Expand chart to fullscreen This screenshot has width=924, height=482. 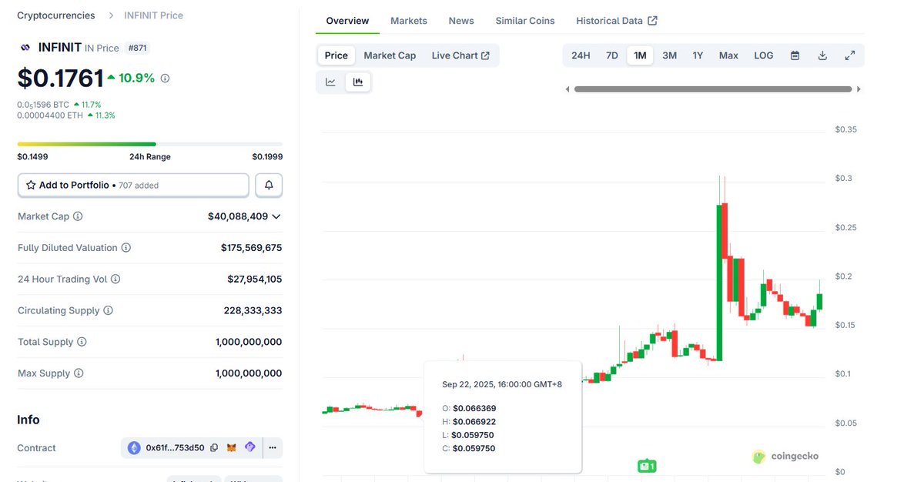(850, 55)
